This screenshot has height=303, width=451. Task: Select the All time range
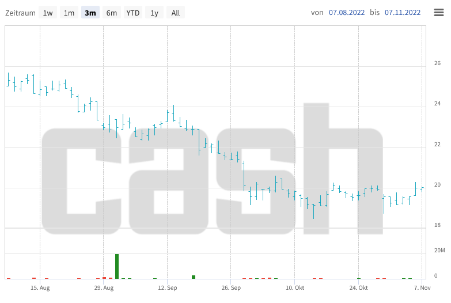[x=176, y=13]
